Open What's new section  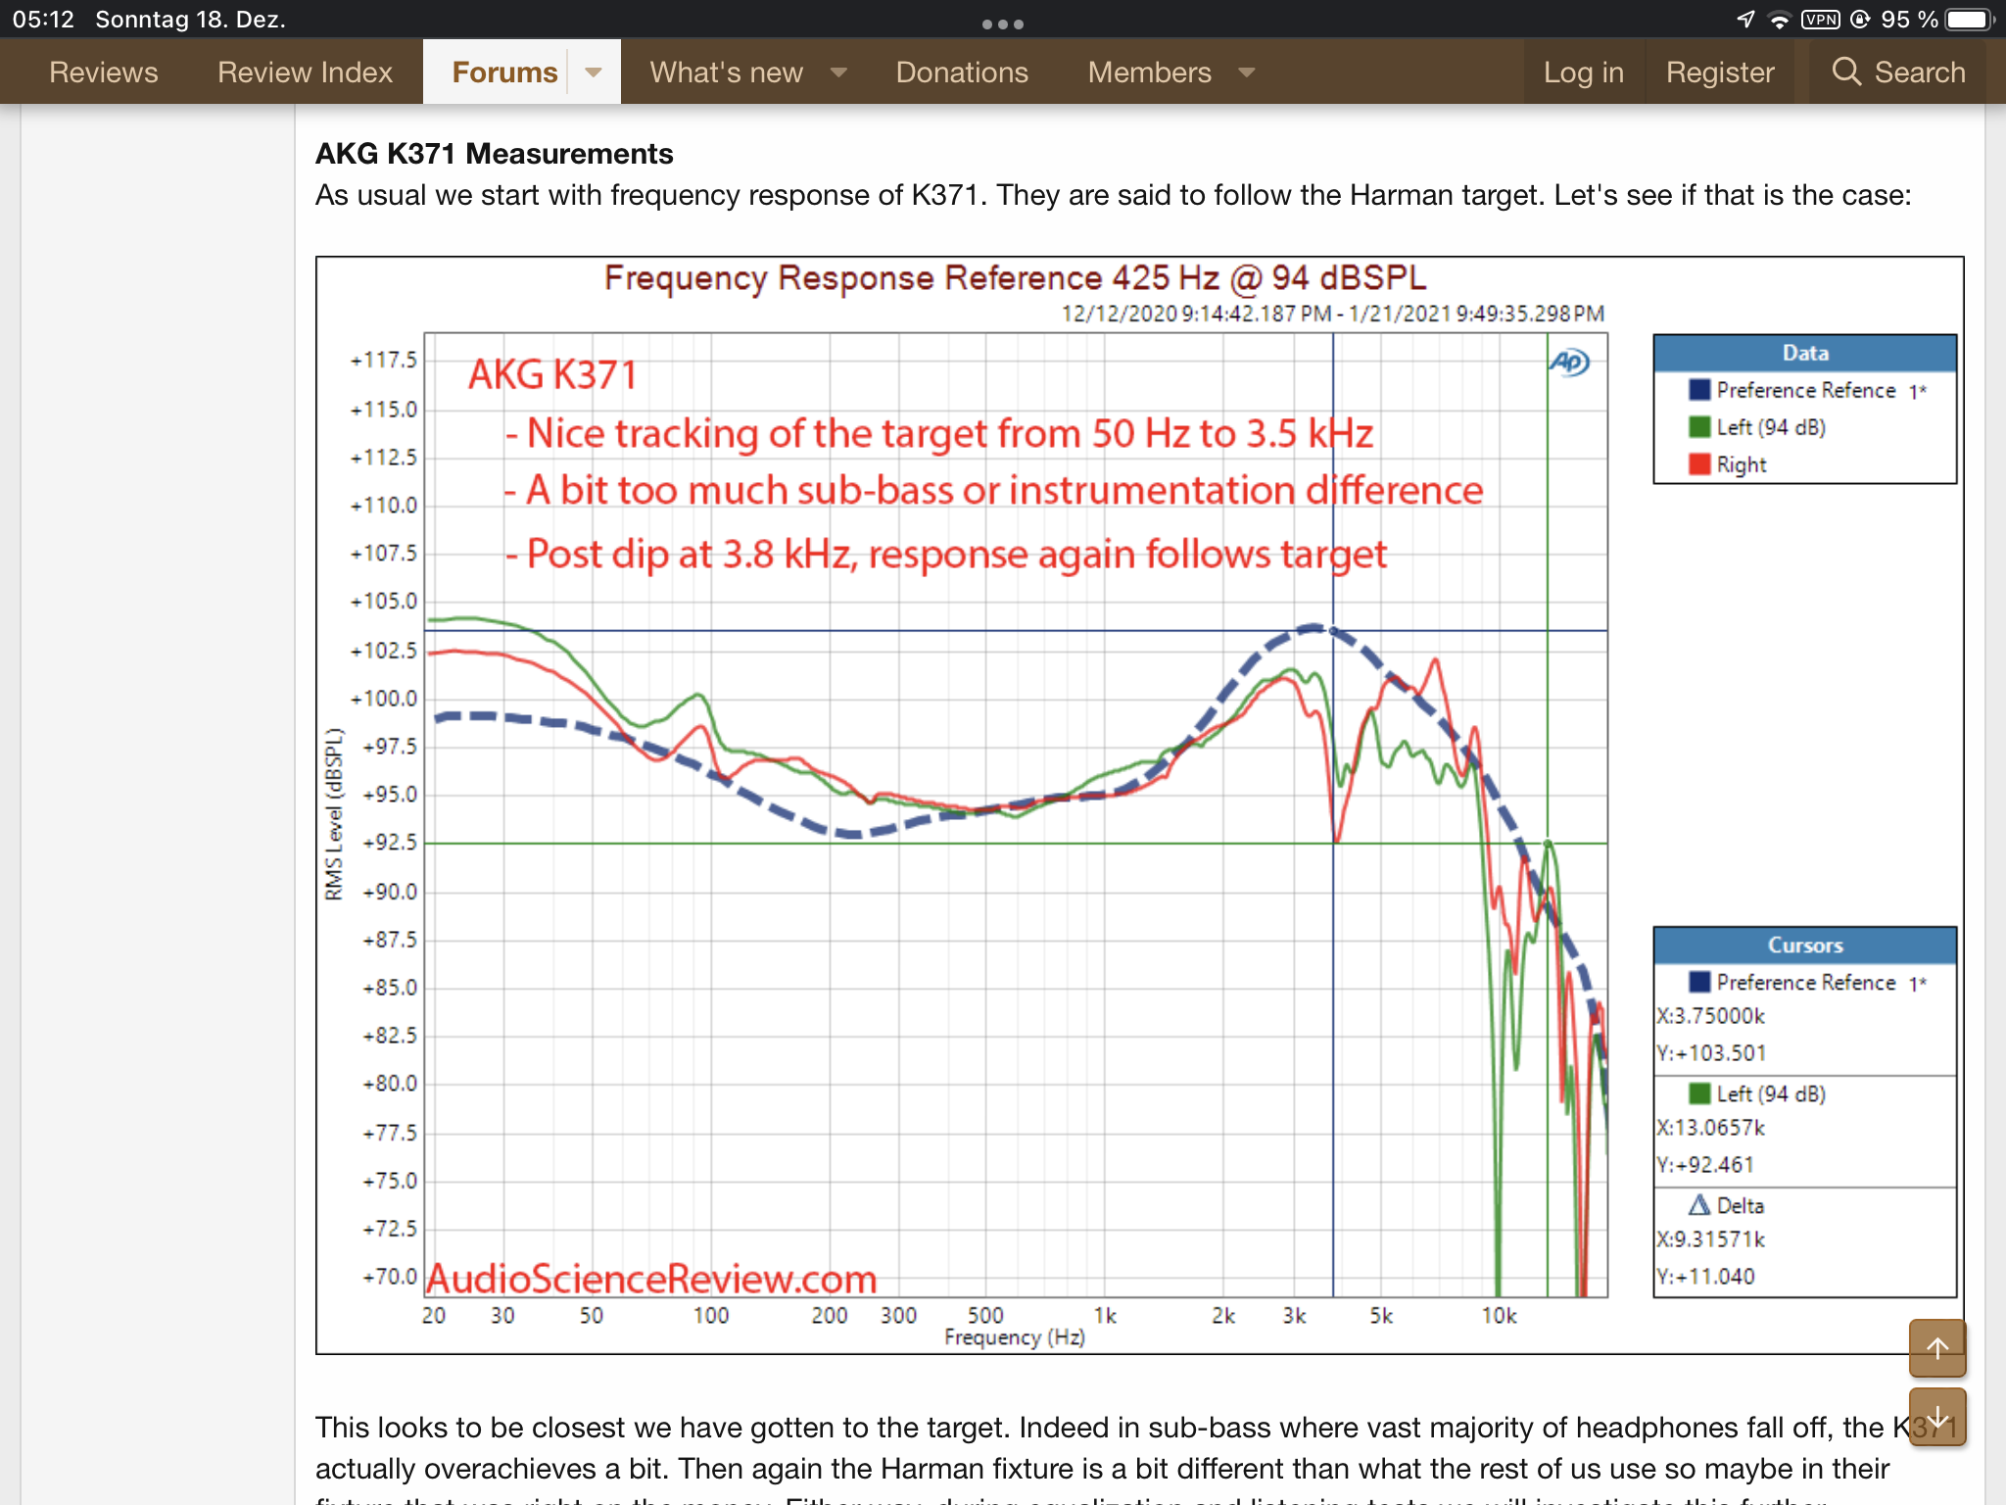point(726,72)
